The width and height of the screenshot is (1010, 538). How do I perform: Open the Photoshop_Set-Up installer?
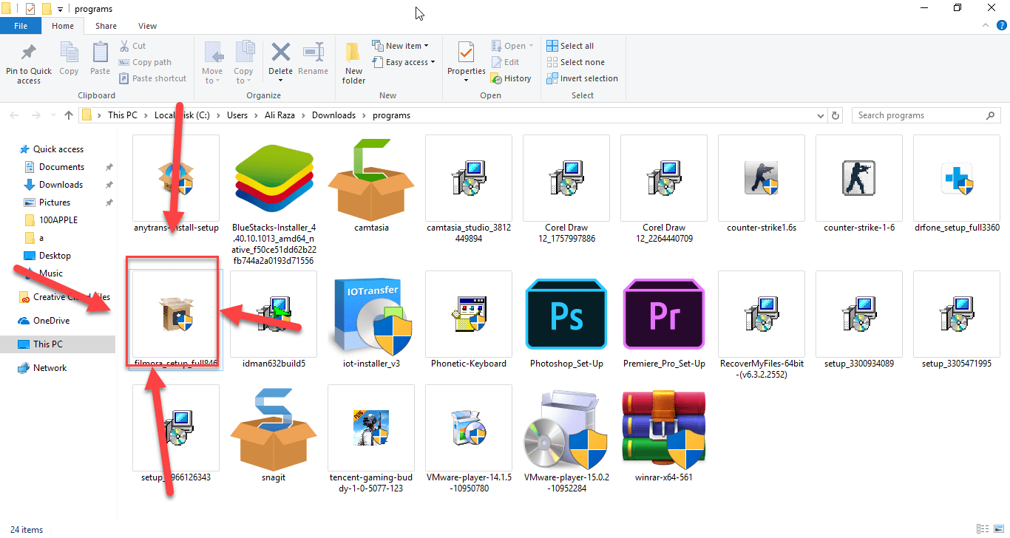pyautogui.click(x=566, y=314)
